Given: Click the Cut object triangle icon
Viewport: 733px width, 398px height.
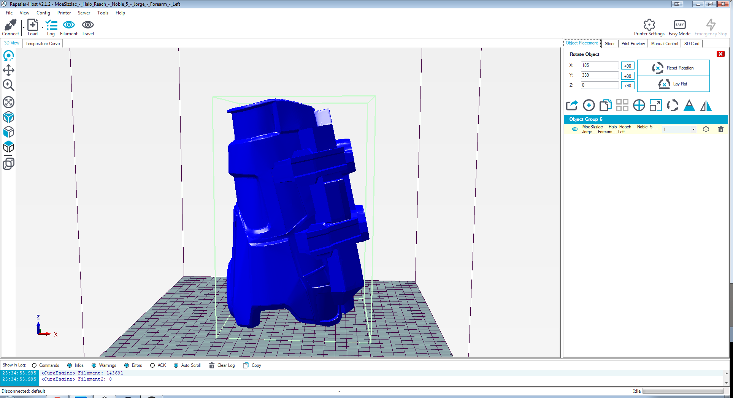Looking at the screenshot, I should pos(689,105).
